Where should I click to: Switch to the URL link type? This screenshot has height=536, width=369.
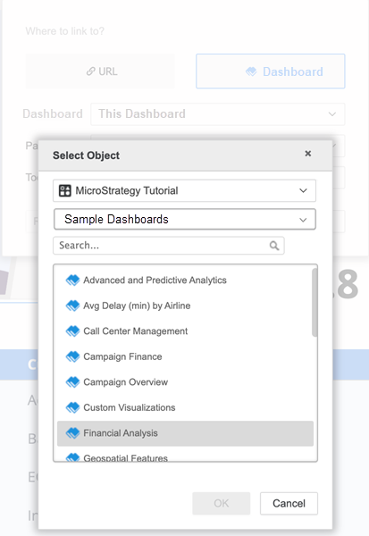point(100,71)
